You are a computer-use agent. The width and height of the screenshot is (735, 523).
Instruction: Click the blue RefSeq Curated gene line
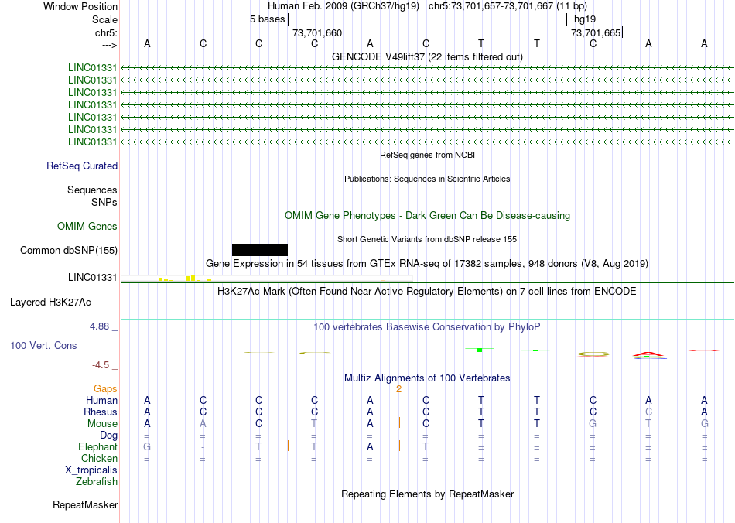coord(428,166)
